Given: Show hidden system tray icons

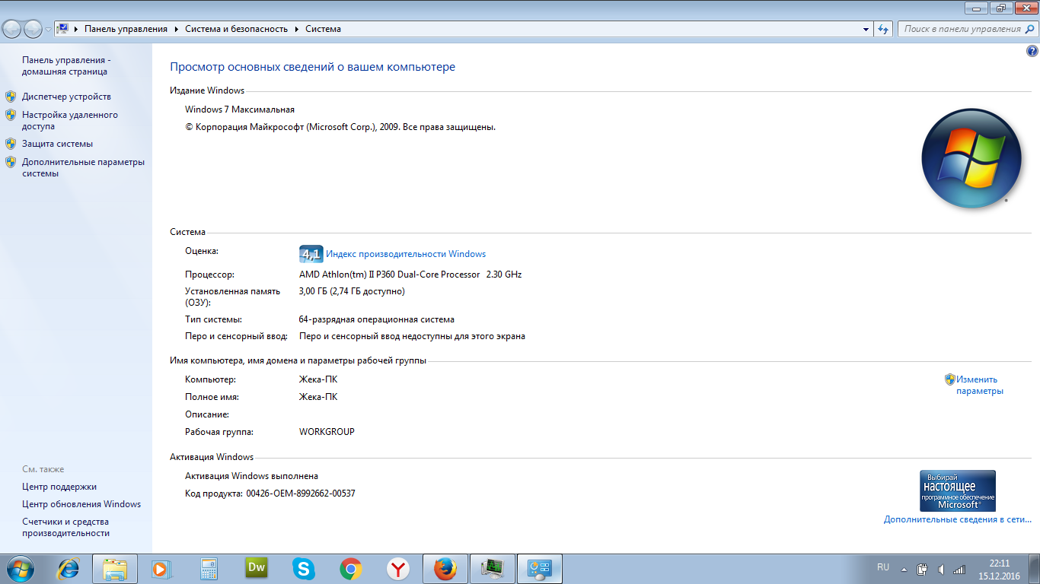Looking at the screenshot, I should (x=904, y=569).
